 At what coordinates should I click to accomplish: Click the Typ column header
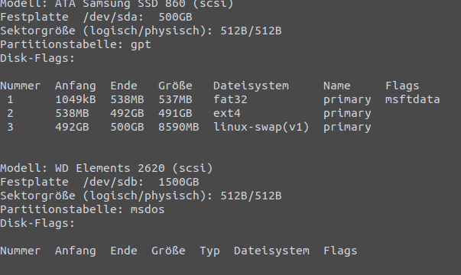coord(210,251)
